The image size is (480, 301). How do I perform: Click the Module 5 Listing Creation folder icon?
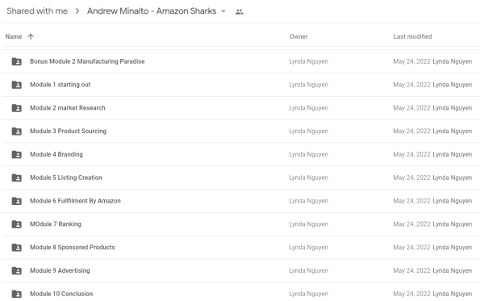click(16, 178)
